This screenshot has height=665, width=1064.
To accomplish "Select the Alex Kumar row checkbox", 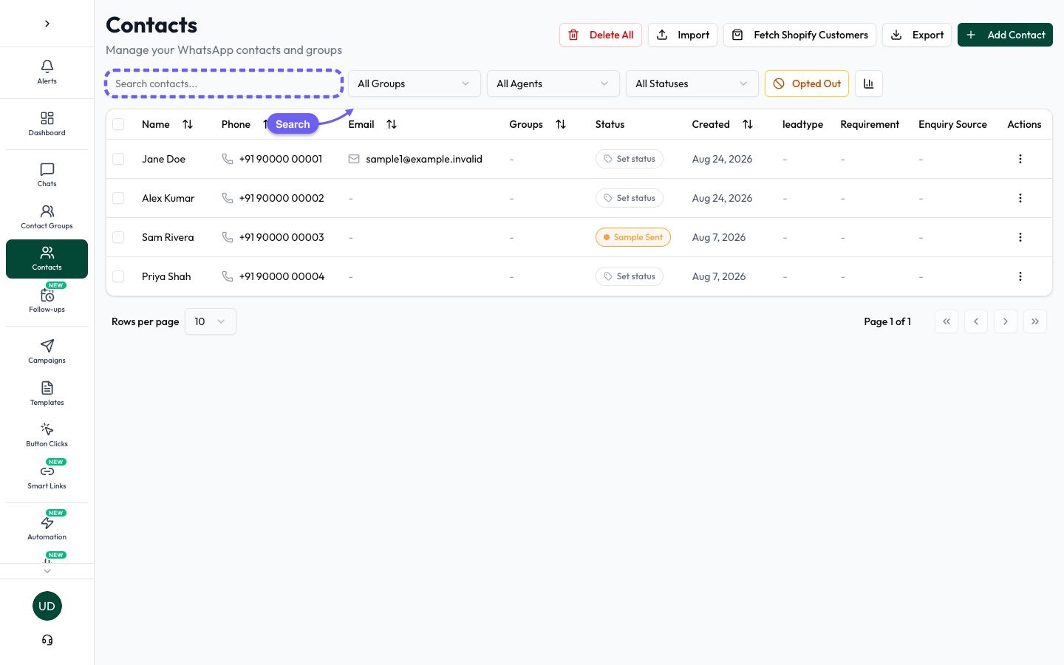I will pos(118,198).
